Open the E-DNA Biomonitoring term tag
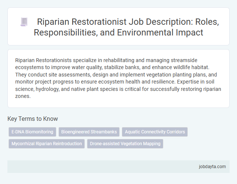This screenshot has height=184, width=237. pos(32,132)
